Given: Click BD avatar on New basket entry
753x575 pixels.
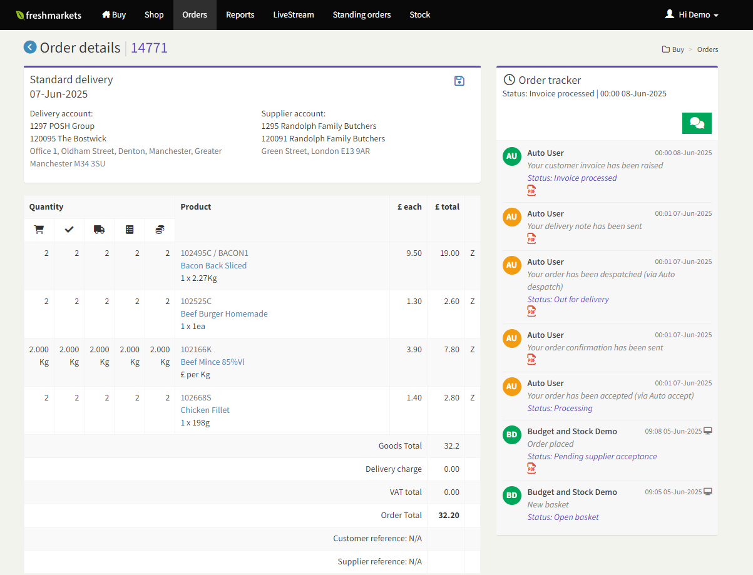Looking at the screenshot, I should tap(512, 496).
